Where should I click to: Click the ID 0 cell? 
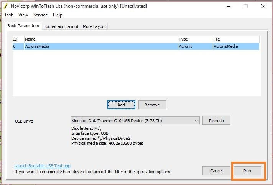(x=18, y=46)
